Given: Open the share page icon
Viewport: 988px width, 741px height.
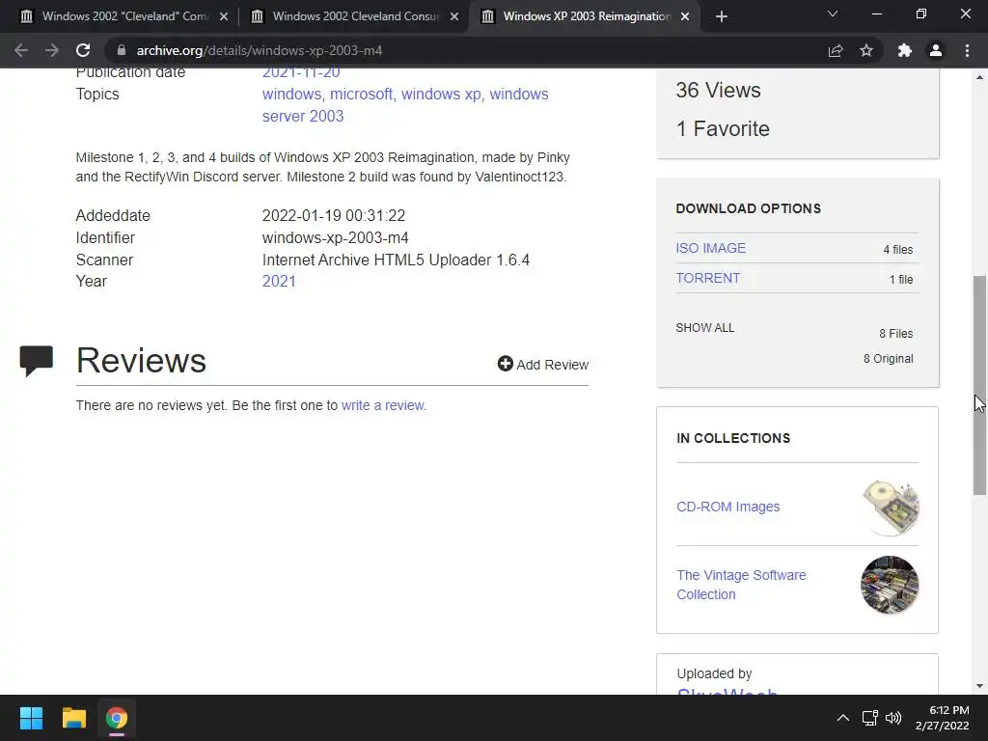Looking at the screenshot, I should (836, 50).
